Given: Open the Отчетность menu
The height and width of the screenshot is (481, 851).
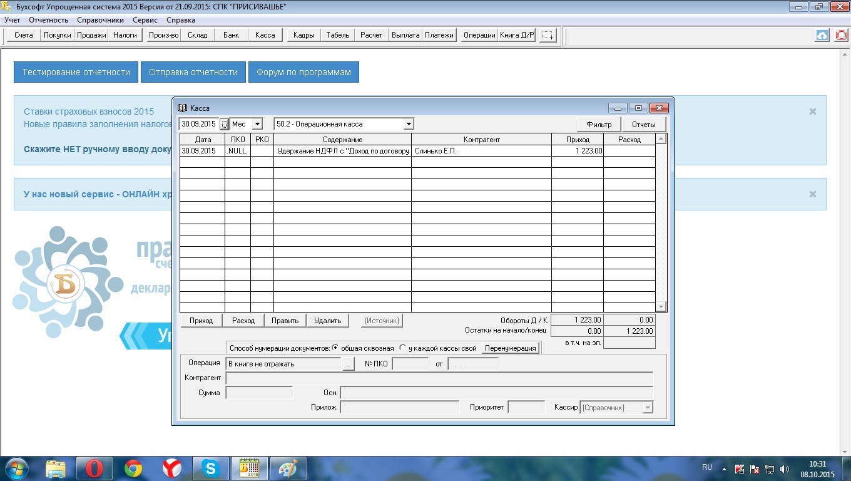Looking at the screenshot, I should 49,20.
